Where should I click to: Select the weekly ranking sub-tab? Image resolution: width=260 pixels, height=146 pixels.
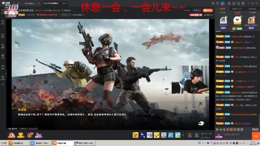coord(237,13)
